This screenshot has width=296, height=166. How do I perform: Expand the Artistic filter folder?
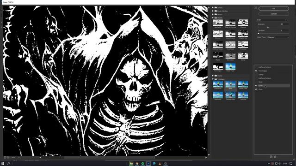(x=213, y=7)
